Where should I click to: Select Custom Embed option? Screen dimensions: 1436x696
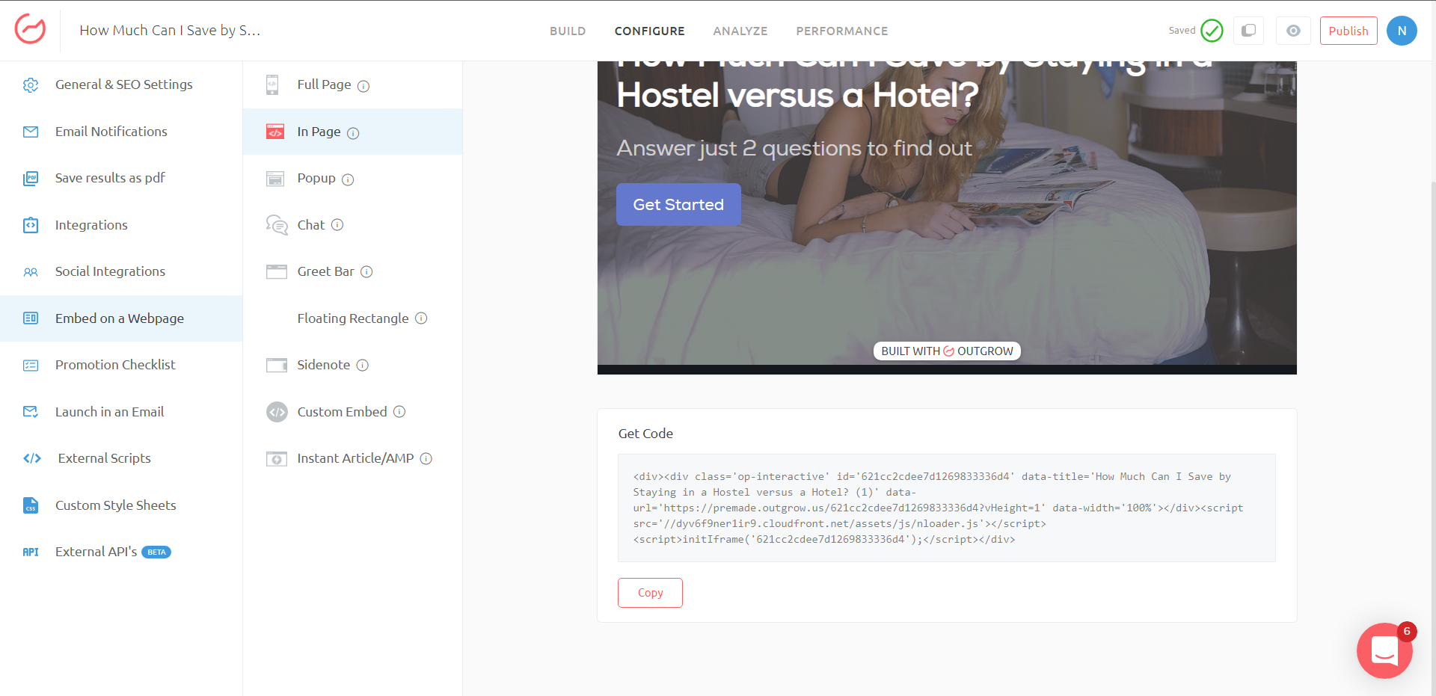coord(352,412)
